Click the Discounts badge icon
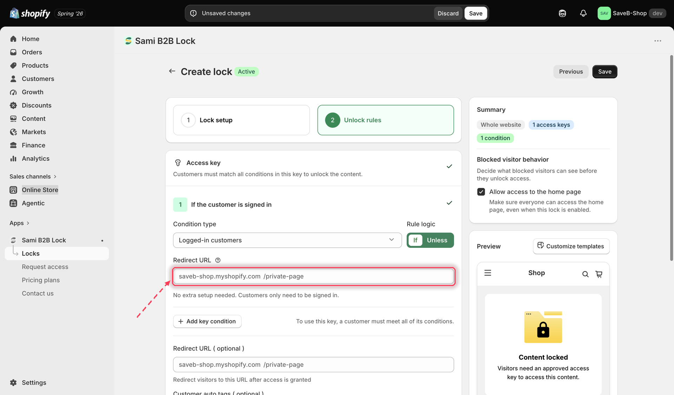 tap(13, 105)
